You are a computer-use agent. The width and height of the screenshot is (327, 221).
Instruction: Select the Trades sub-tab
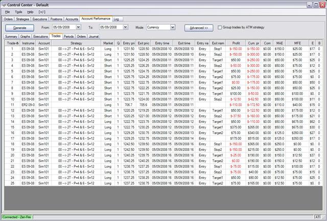click(56, 36)
